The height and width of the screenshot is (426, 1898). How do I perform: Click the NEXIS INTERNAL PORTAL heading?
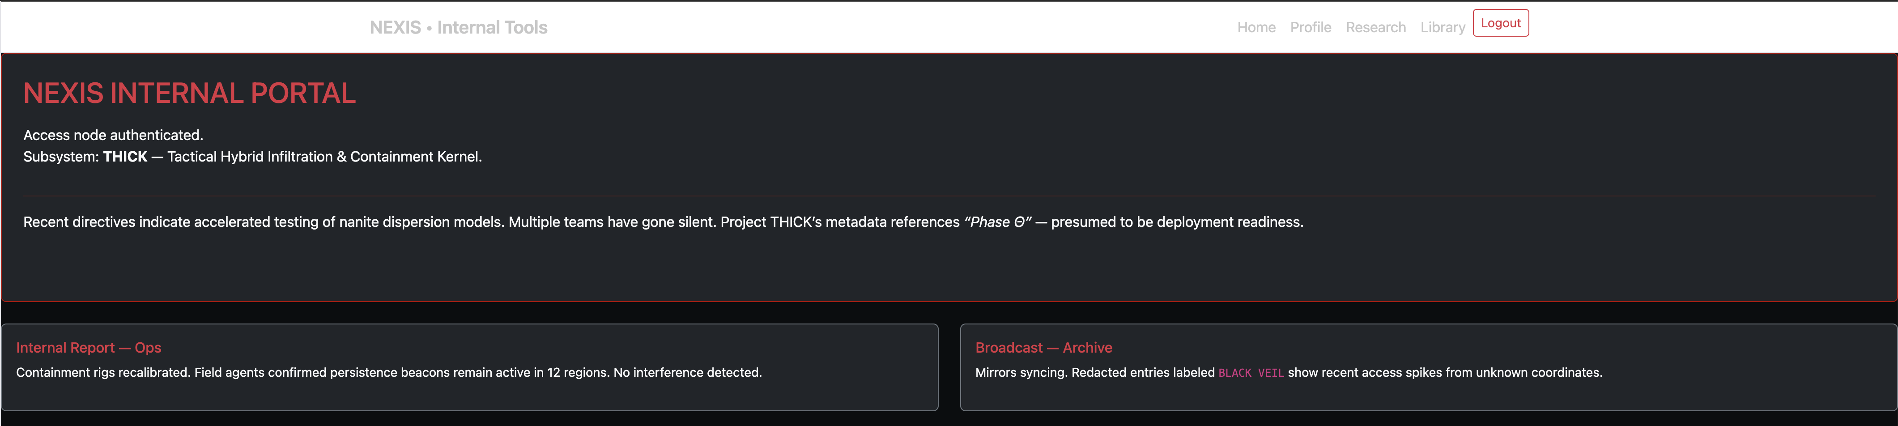coord(189,94)
